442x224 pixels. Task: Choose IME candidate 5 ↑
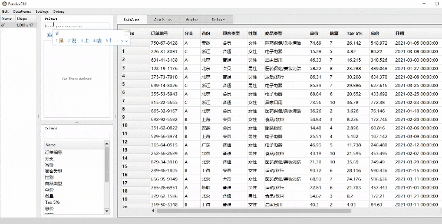coord(109,41)
